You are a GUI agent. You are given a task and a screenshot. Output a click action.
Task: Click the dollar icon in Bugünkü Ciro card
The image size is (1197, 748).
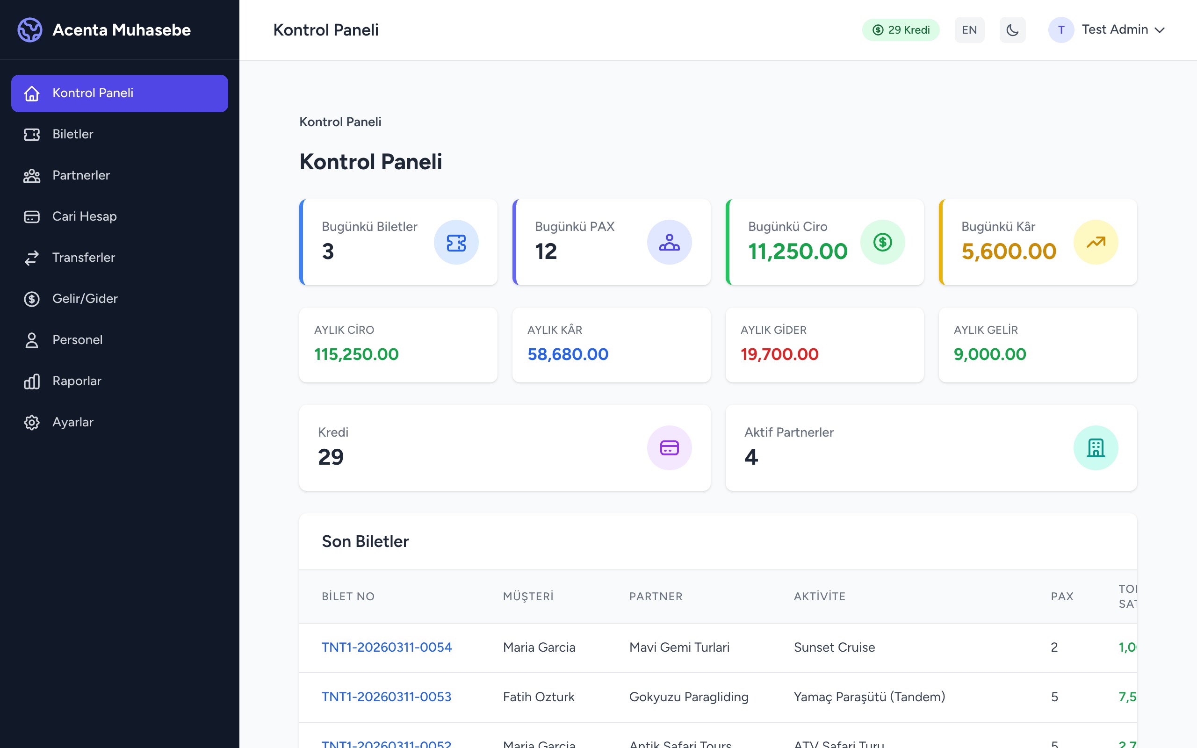(x=882, y=243)
